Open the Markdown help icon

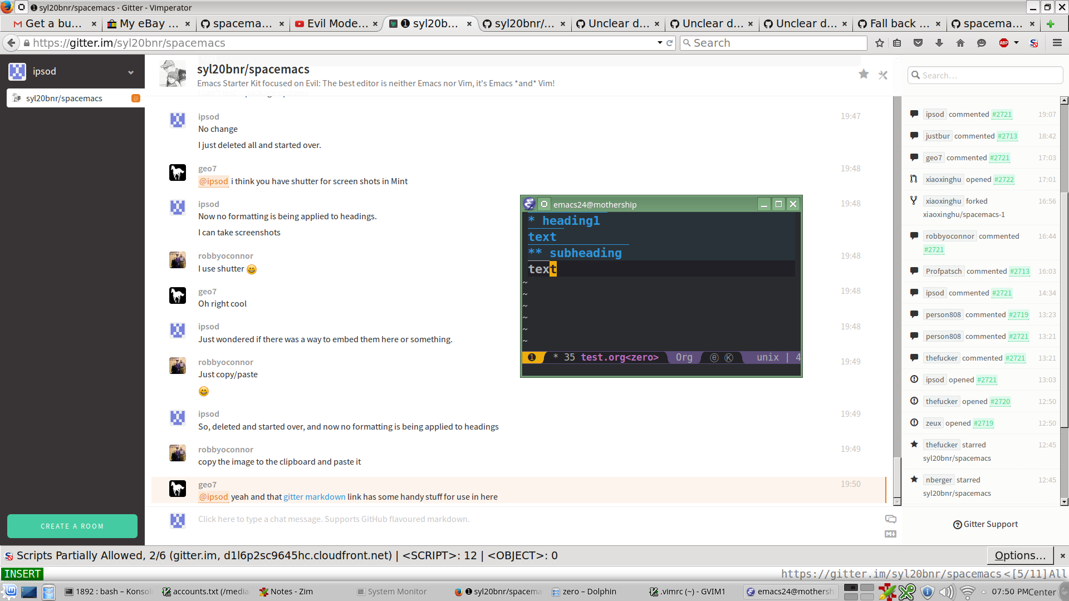(x=890, y=534)
